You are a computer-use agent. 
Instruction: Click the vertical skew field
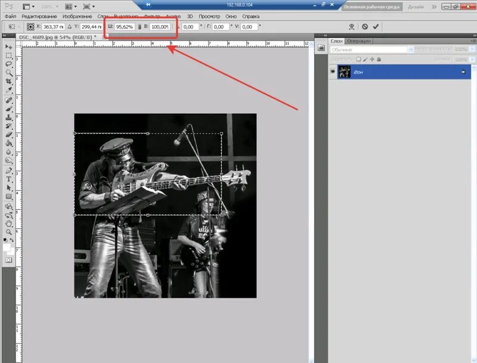249,27
